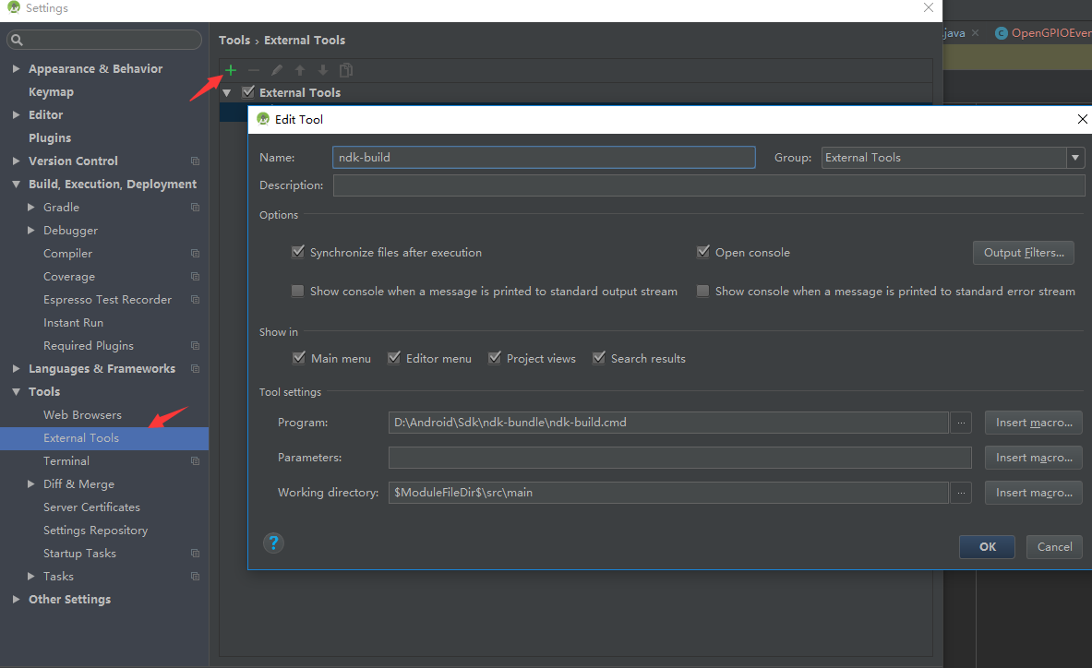Image resolution: width=1092 pixels, height=668 pixels.
Task: Toggle Synchronize files after execution
Action: (x=298, y=252)
